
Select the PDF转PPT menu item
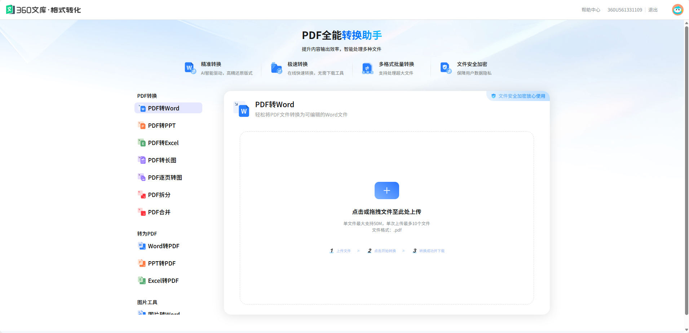(168, 126)
